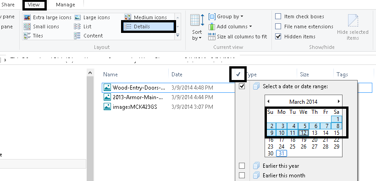Viewport: 376px width, 181px height.
Task: Select March 26 in the calendar
Action: (x=304, y=147)
